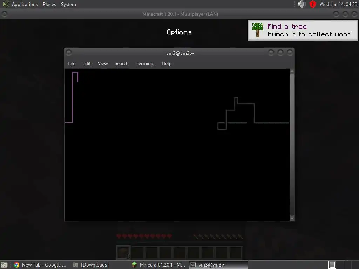Maximize the Minecraft window

pyautogui.click(x=345, y=14)
